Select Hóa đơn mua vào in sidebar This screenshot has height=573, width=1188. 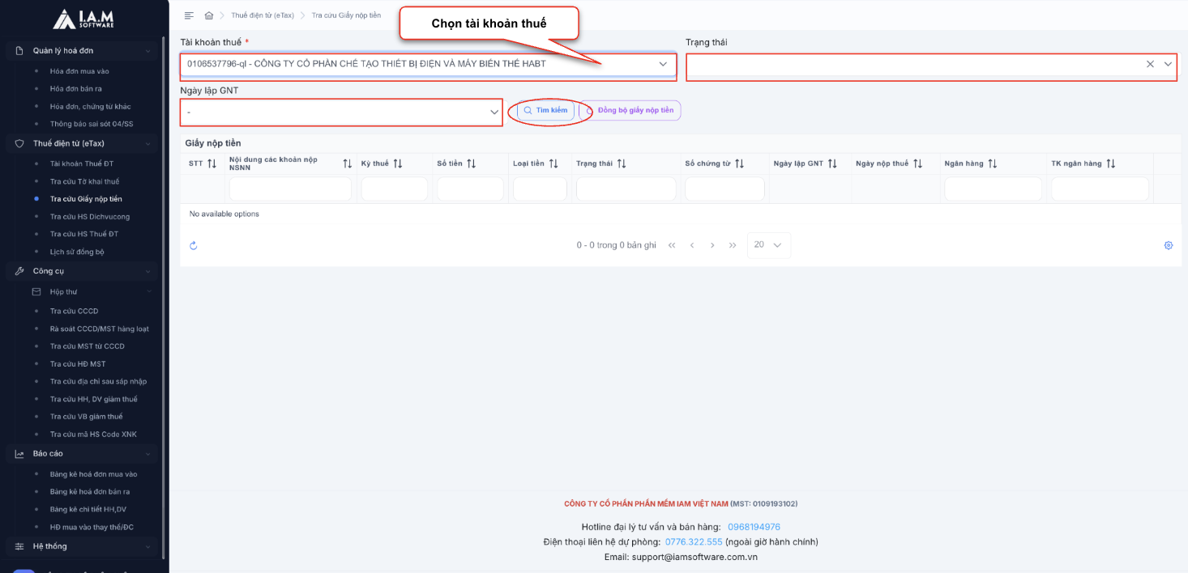click(79, 71)
